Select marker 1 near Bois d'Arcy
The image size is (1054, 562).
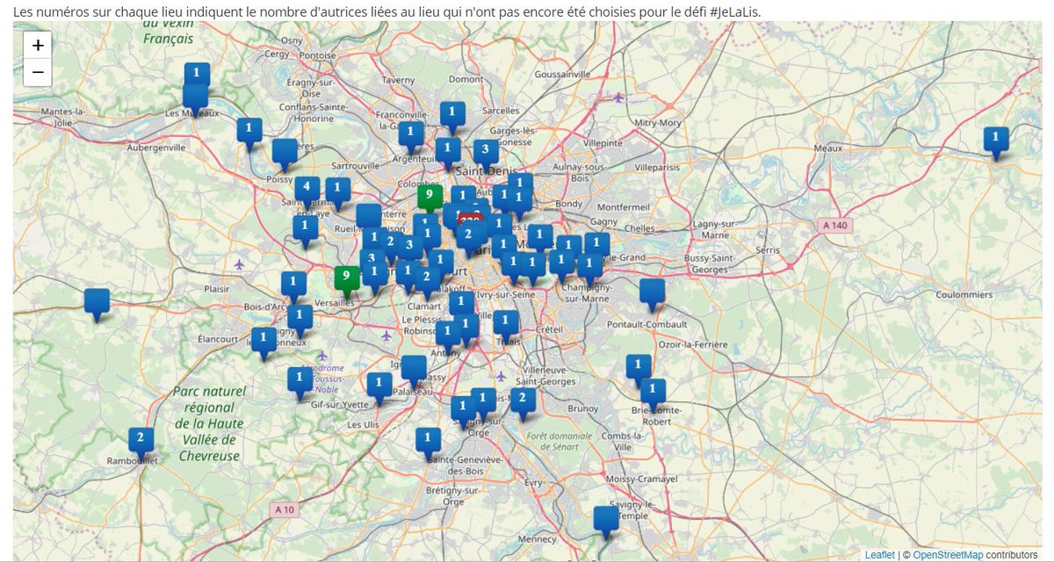pyautogui.click(x=293, y=284)
